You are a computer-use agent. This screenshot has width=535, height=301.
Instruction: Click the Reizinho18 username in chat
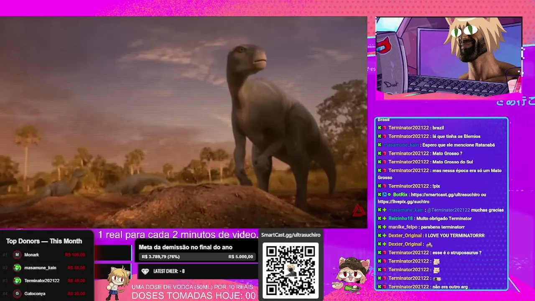point(400,219)
